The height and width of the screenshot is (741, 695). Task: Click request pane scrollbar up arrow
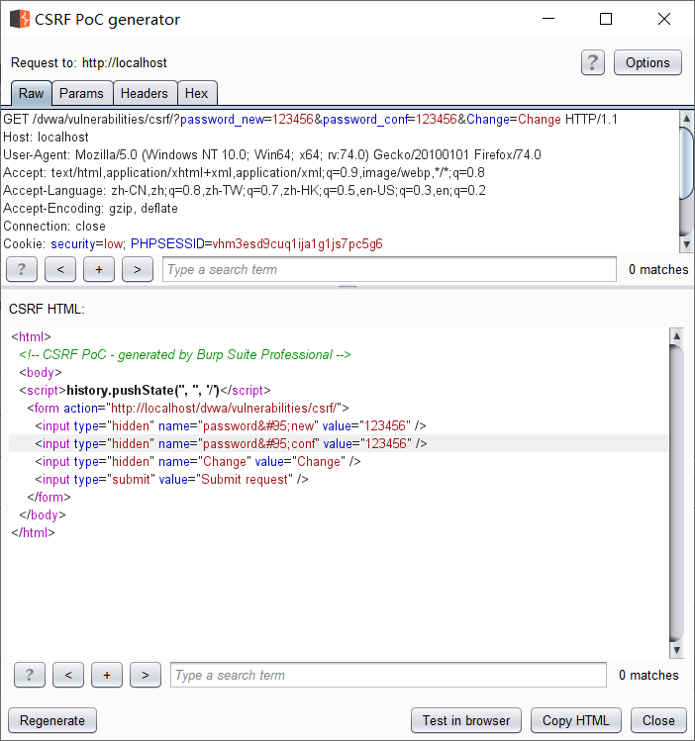(x=686, y=117)
